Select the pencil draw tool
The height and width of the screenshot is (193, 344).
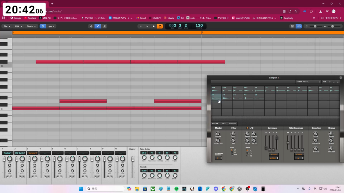98,26
